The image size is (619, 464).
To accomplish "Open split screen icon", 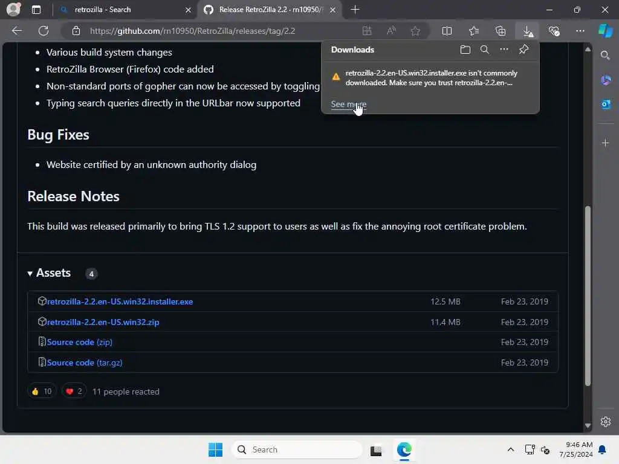I will tap(447, 31).
